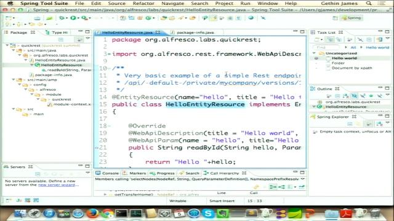This screenshot has height=221, width=394.
Task: Select module-context.xml in Package Explorer
Action: [71, 104]
